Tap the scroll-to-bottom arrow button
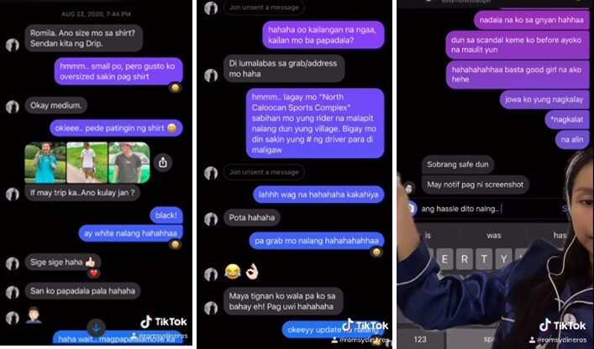594x349 pixels. pos(97,328)
